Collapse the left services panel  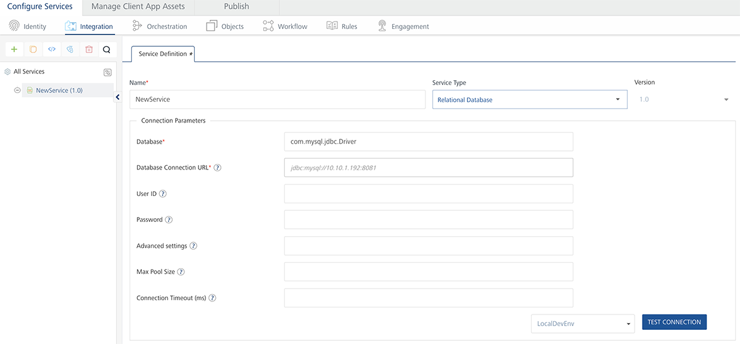(118, 97)
